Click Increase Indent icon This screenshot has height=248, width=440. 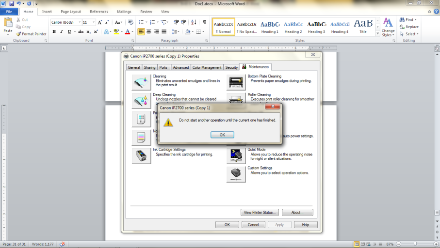184,22
